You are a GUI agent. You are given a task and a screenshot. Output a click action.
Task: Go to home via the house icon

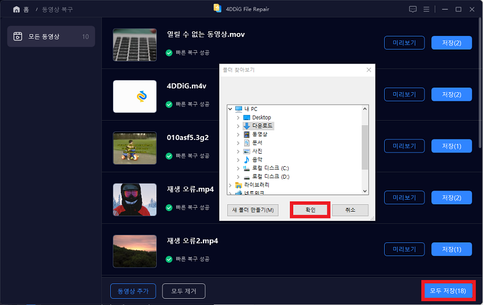[x=16, y=10]
